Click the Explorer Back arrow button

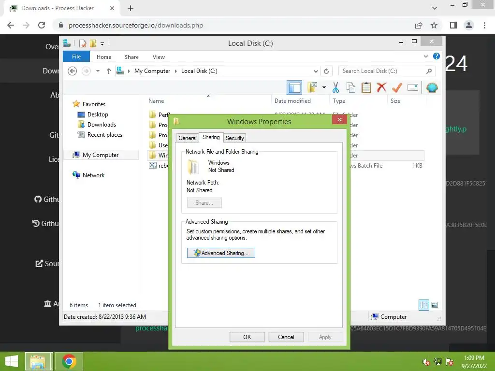point(73,71)
